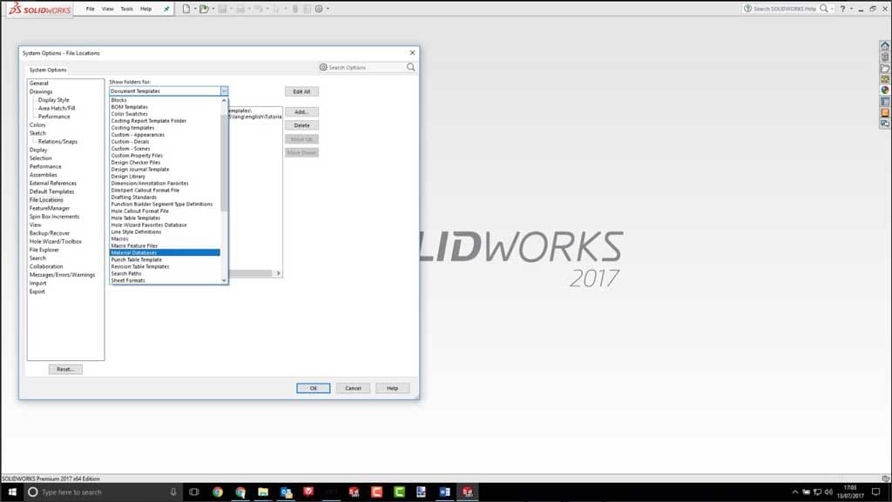Click the Reset... button
892x502 pixels.
tap(65, 369)
